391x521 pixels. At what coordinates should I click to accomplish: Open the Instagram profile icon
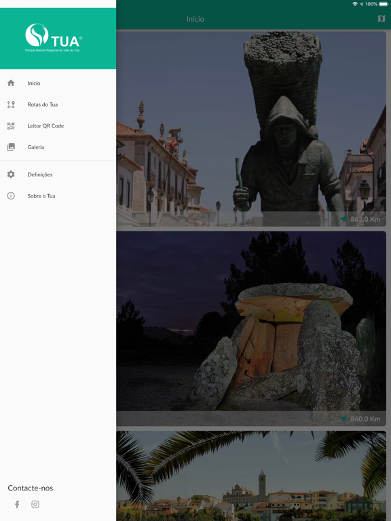coord(35,505)
